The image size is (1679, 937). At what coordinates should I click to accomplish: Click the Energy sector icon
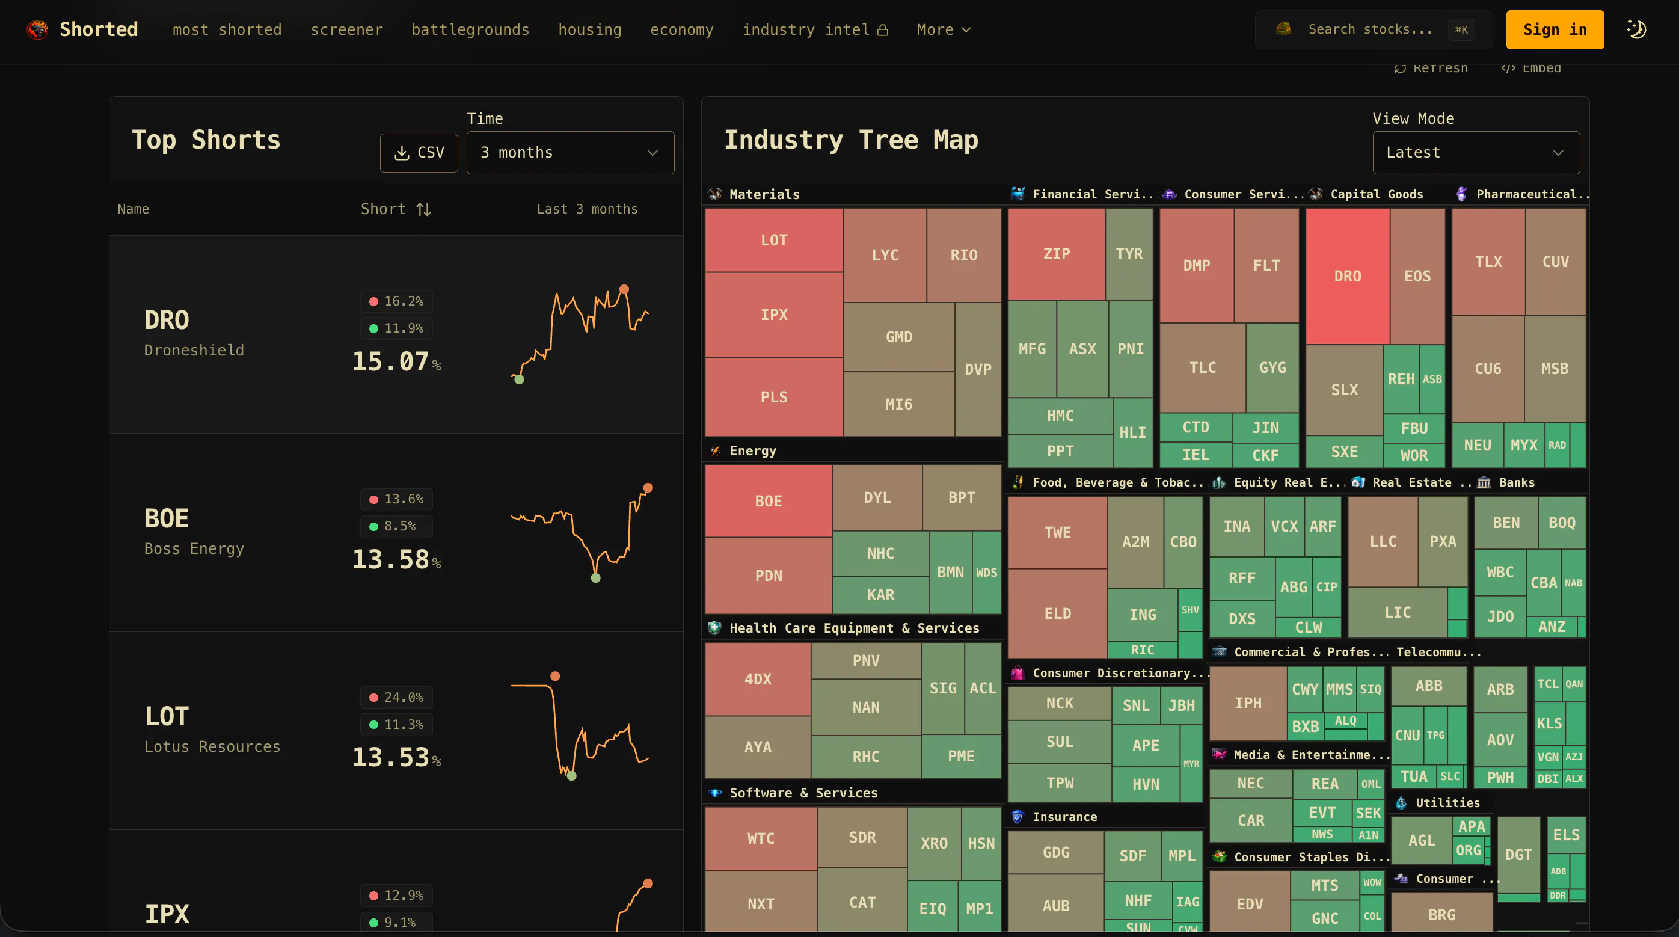coord(715,450)
